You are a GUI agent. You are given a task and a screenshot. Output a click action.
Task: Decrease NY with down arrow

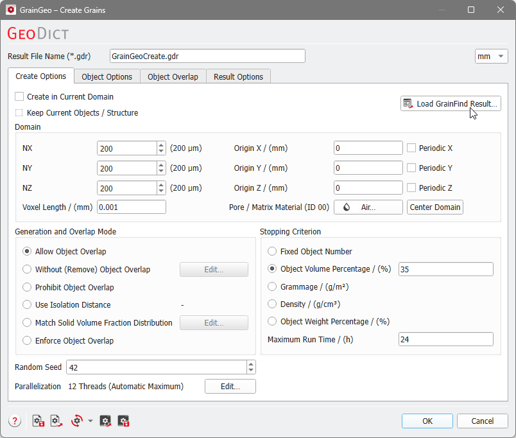pyautogui.click(x=161, y=171)
